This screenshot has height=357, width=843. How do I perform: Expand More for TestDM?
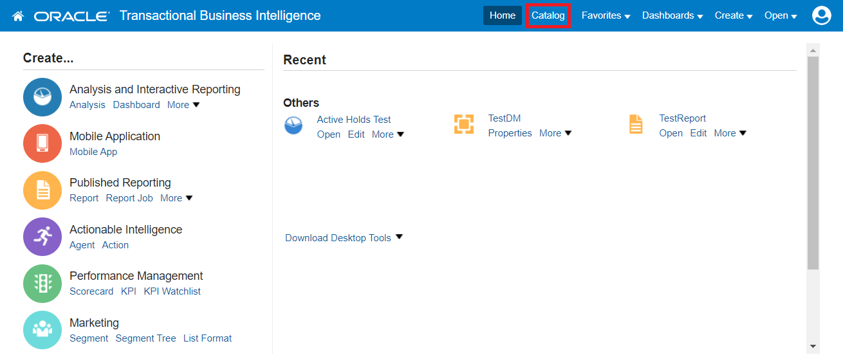[x=555, y=133]
